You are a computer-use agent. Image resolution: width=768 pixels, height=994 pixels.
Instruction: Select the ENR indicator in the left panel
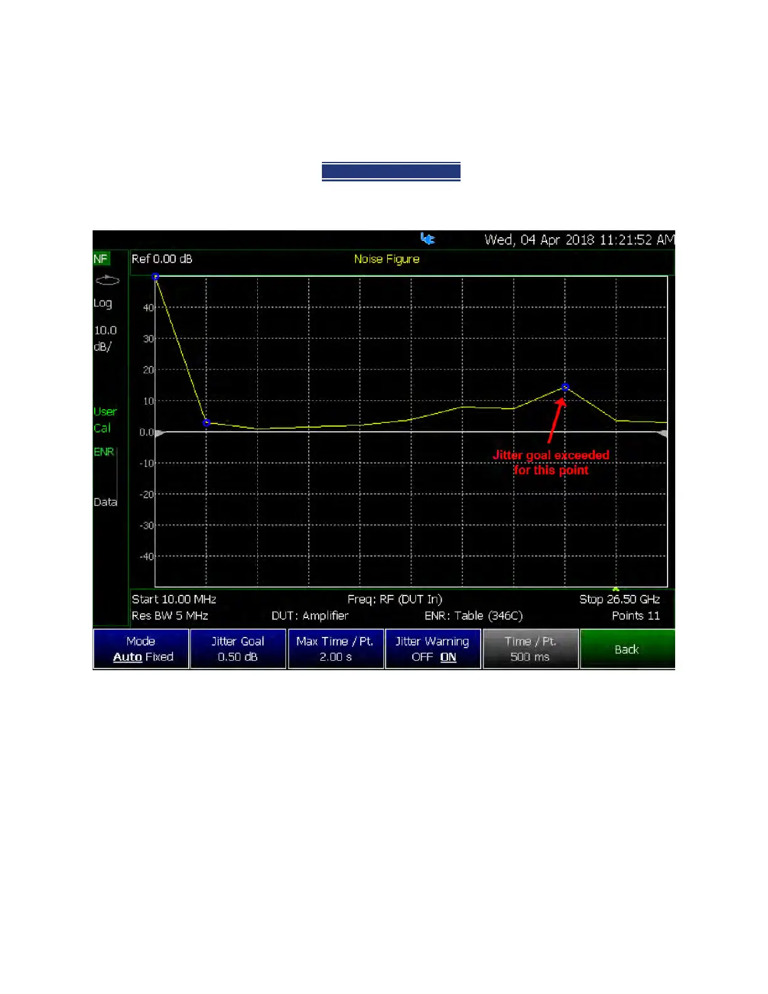click(104, 452)
